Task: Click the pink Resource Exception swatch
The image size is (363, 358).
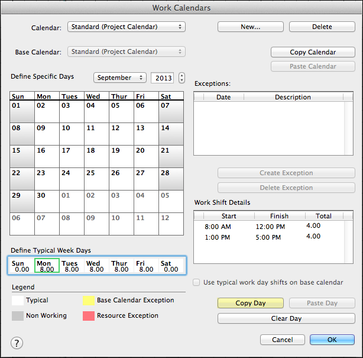Action: tap(89, 316)
